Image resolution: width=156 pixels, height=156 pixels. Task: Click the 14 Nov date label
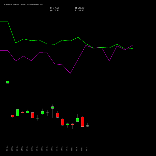(17, 148)
